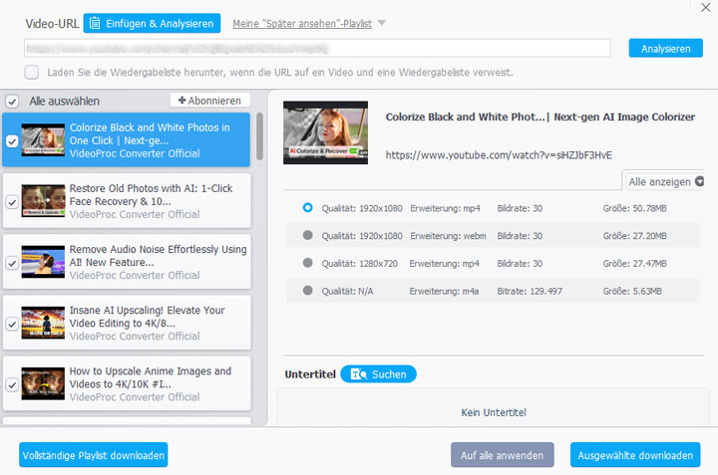Open Meine Später ansehen-Playlist link
718x475 pixels.
click(302, 23)
